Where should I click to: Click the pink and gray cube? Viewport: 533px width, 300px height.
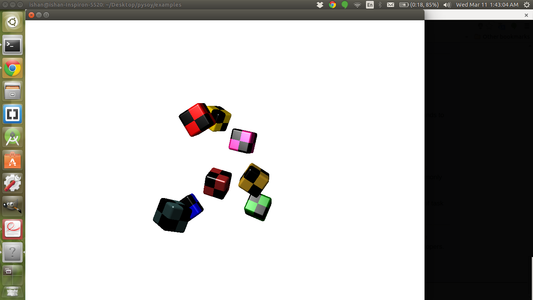243,141
